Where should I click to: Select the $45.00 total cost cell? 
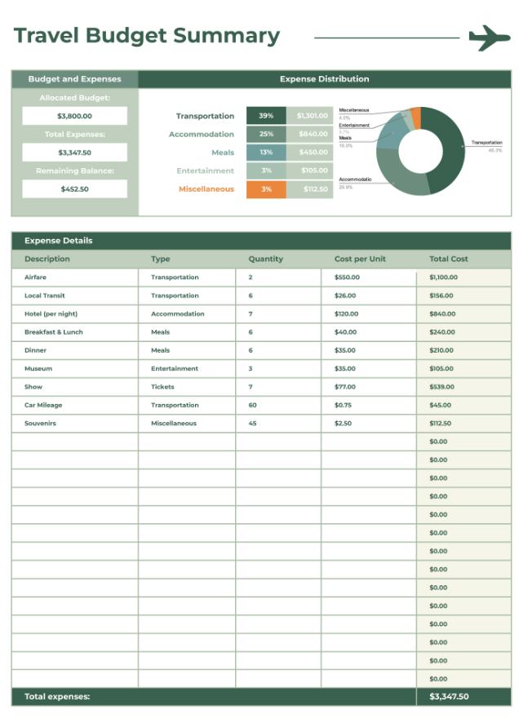[464, 405]
